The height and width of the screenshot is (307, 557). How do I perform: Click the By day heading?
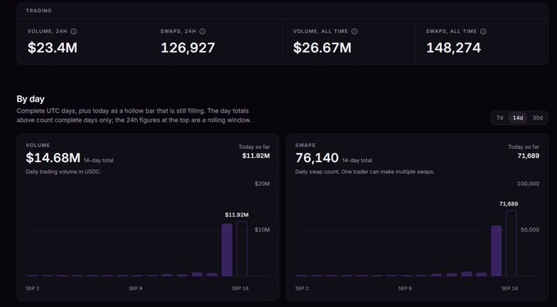click(30, 99)
